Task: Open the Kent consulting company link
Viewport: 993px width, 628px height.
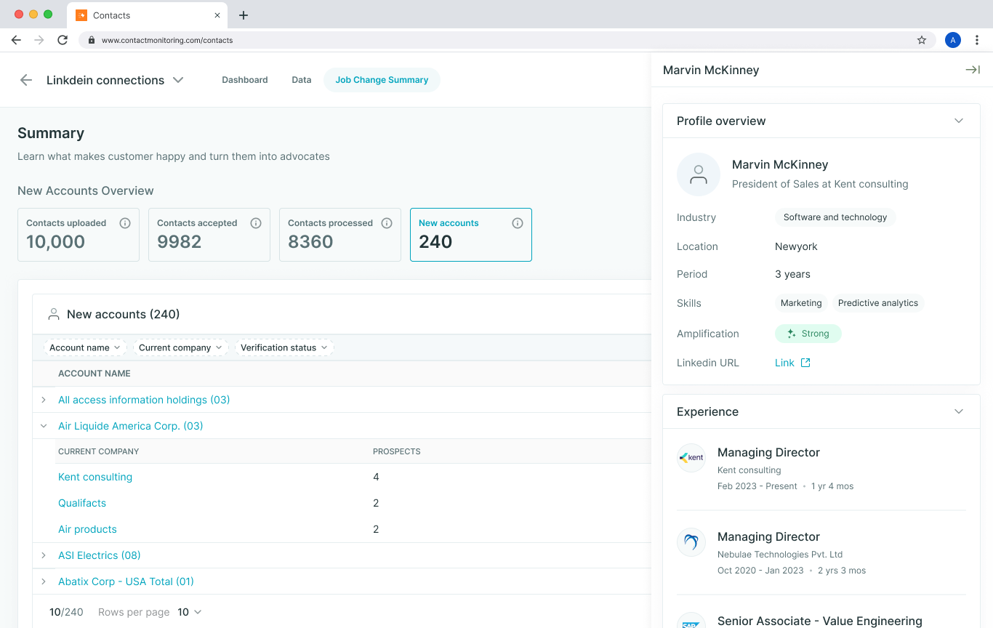Action: point(95,477)
